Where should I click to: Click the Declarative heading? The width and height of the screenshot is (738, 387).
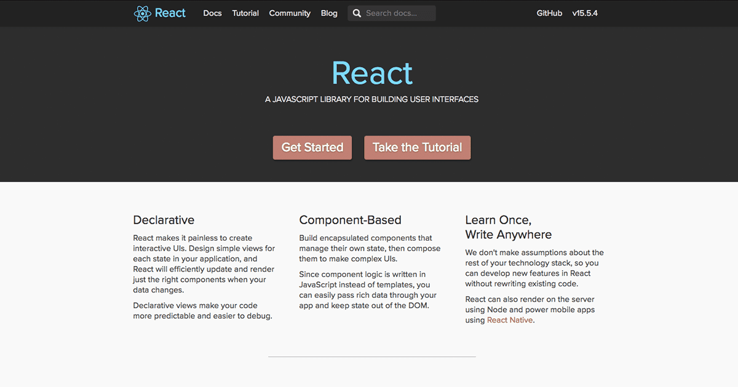[164, 220]
